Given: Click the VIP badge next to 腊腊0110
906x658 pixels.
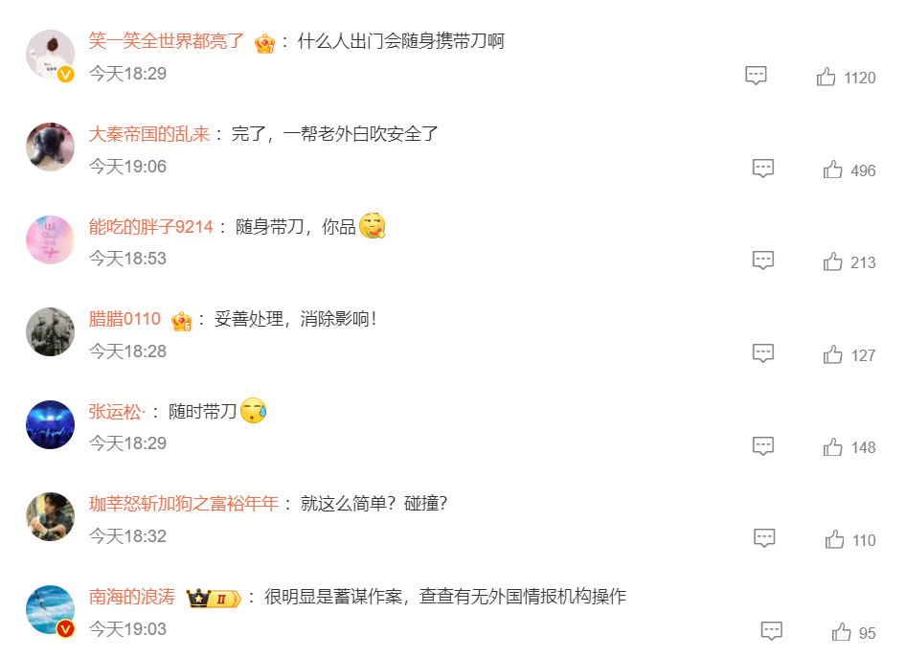Looking at the screenshot, I should tap(181, 321).
